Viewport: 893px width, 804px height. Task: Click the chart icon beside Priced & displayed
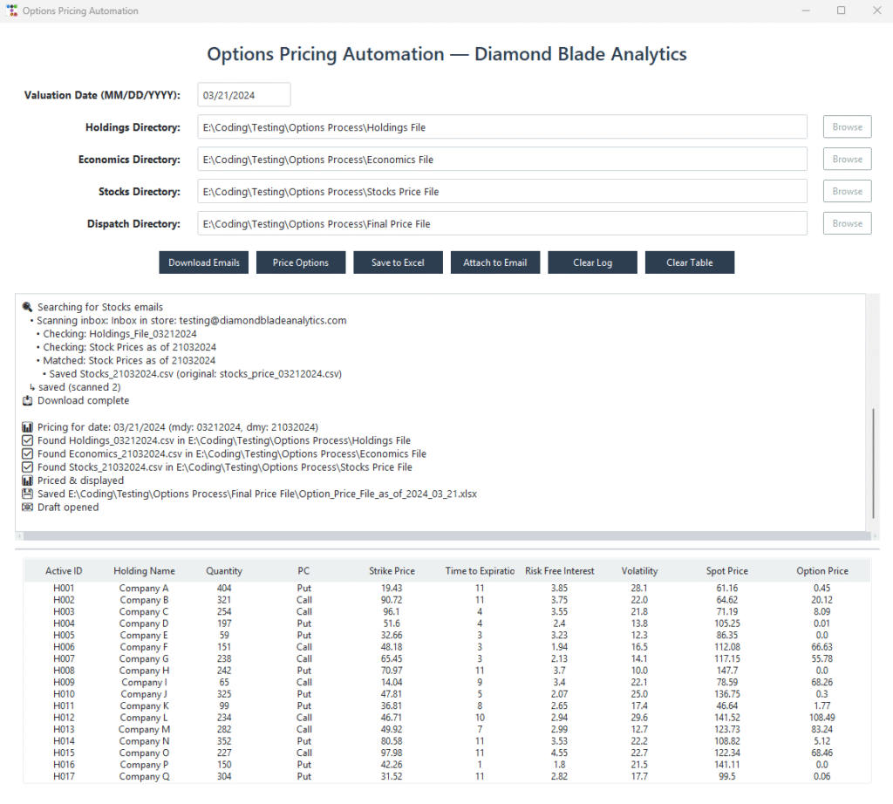pyautogui.click(x=27, y=480)
